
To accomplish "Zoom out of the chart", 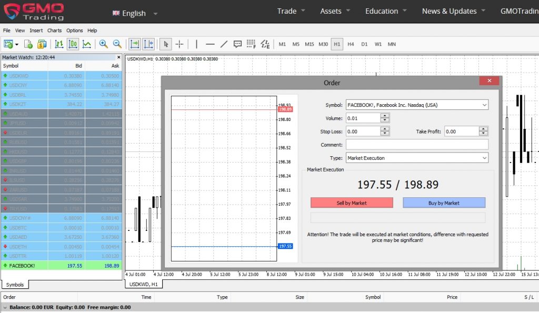I will [x=117, y=44].
